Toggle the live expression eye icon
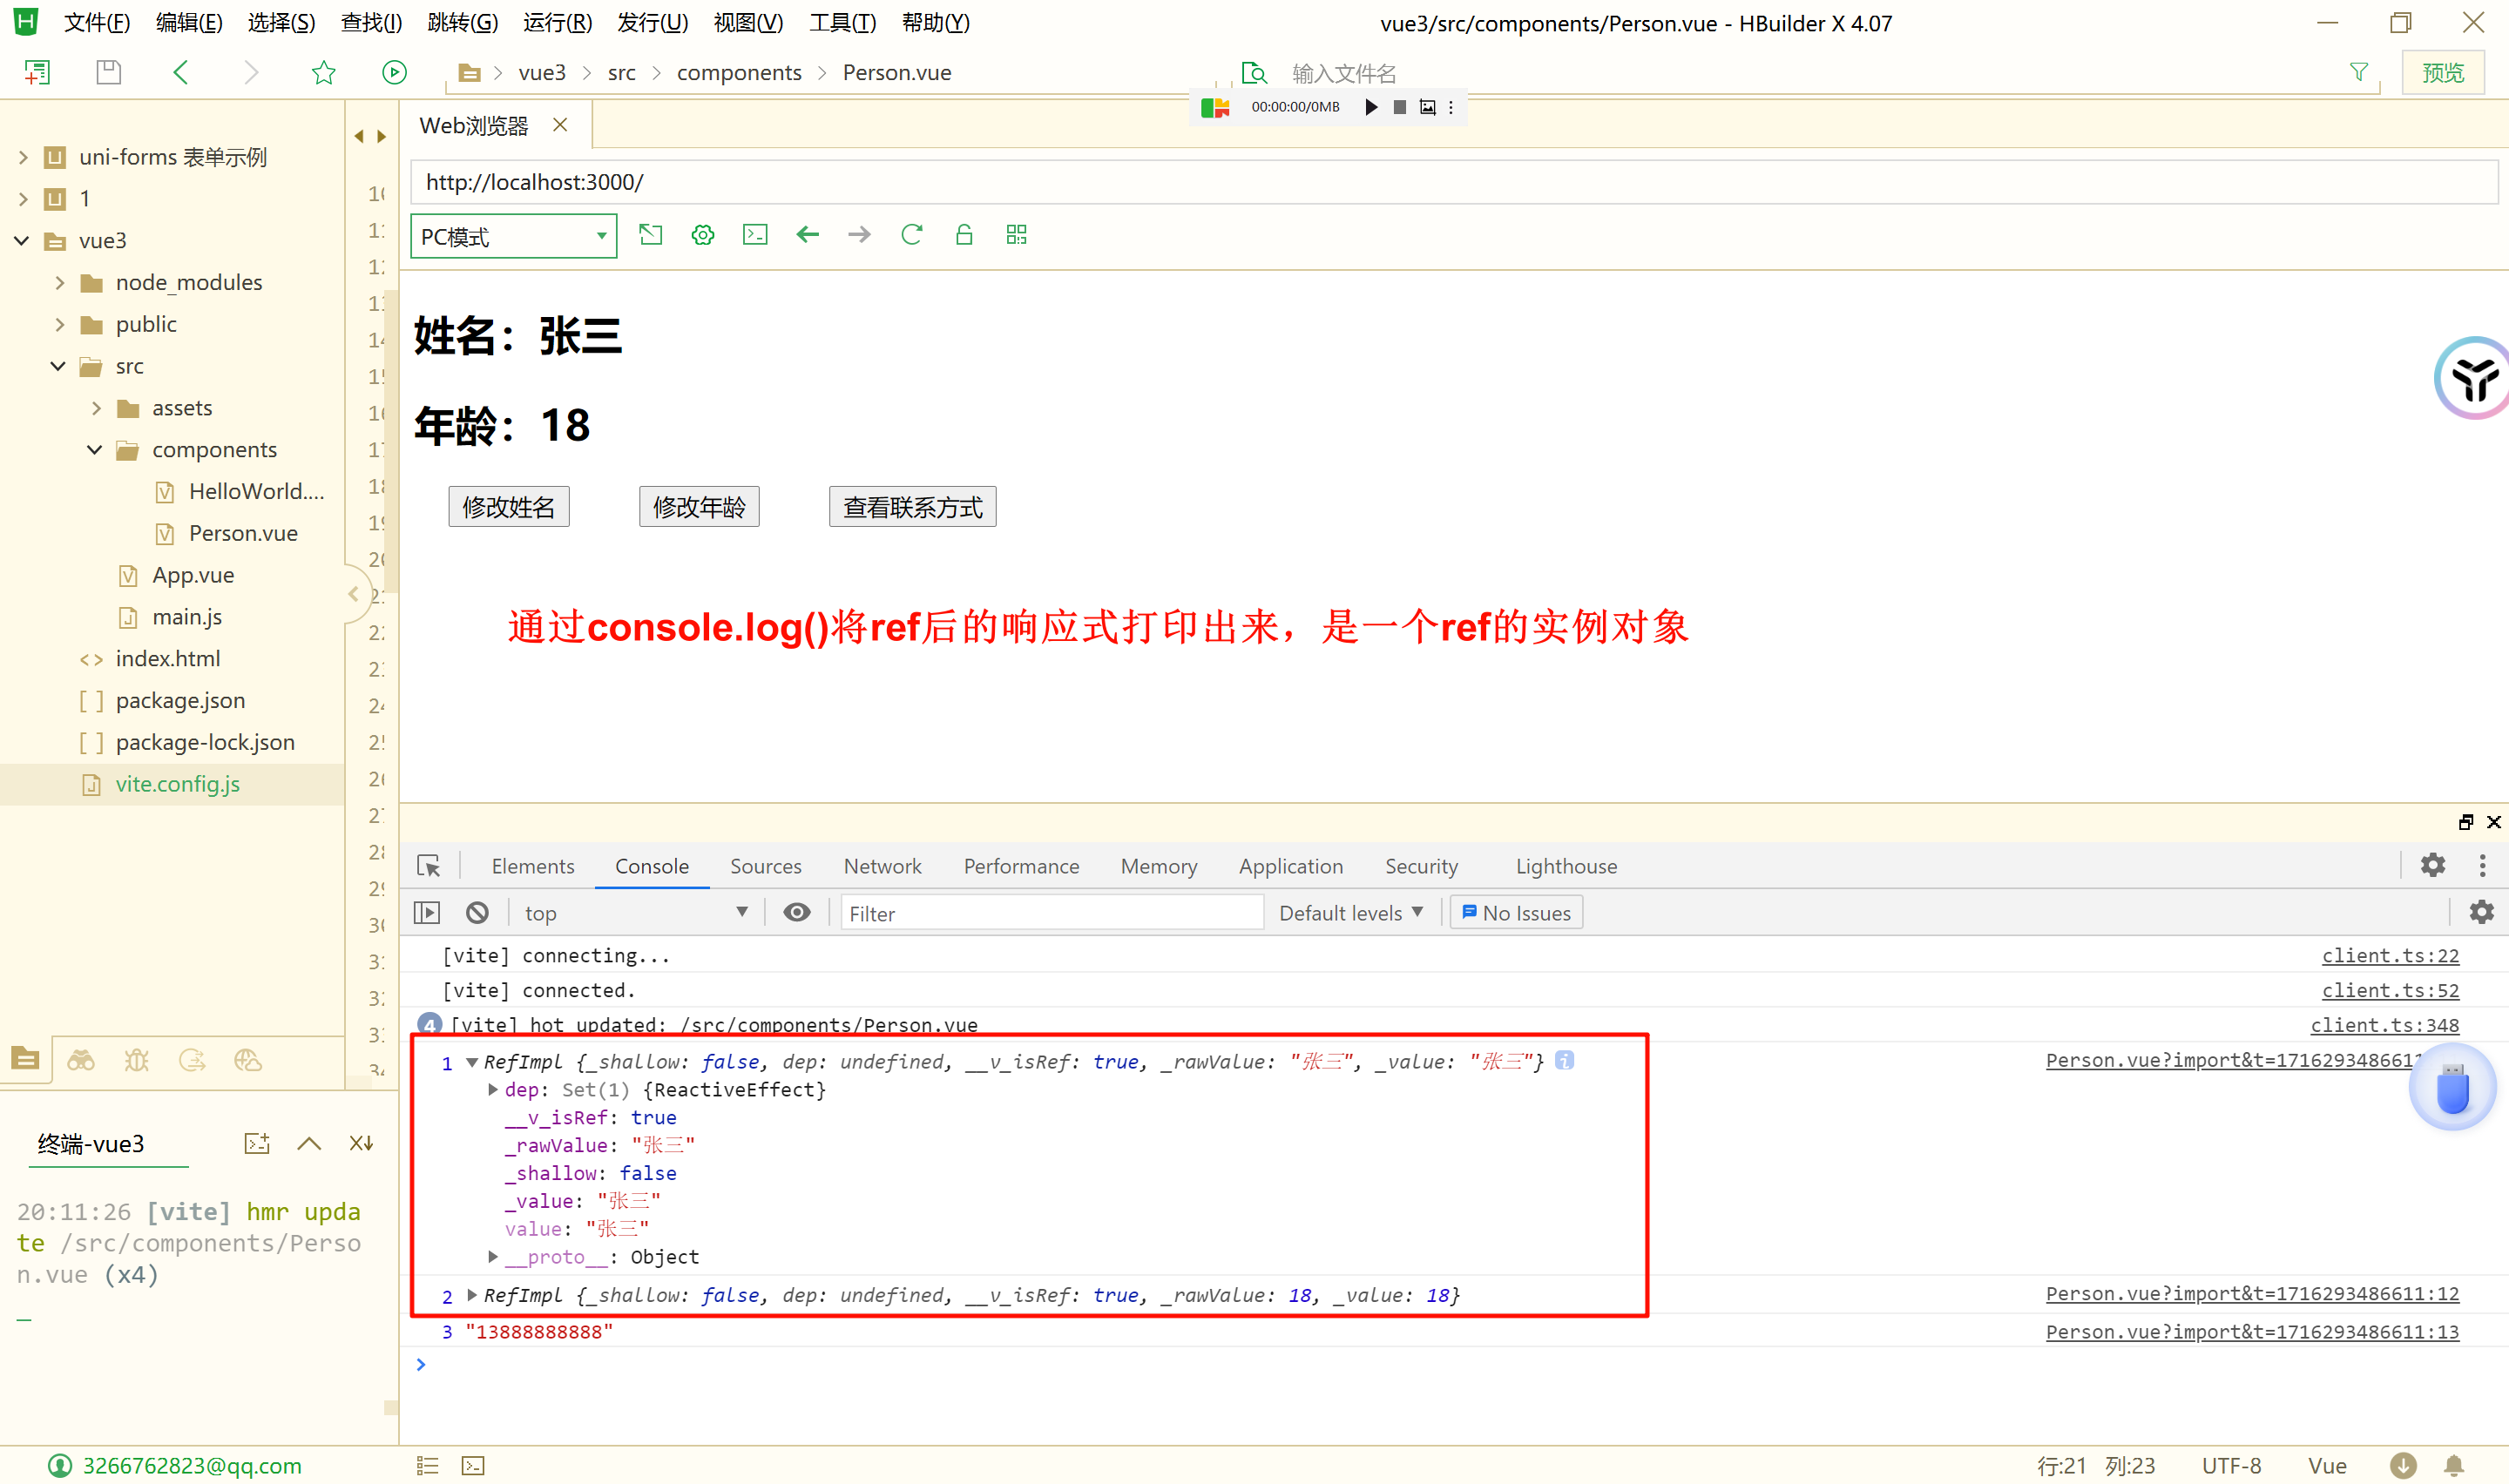The width and height of the screenshot is (2509, 1484). coord(797,912)
